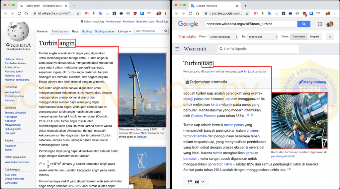Screen dimensions: 340x189
Task: Open Kontribusi link at top
Action: pos(128,22)
